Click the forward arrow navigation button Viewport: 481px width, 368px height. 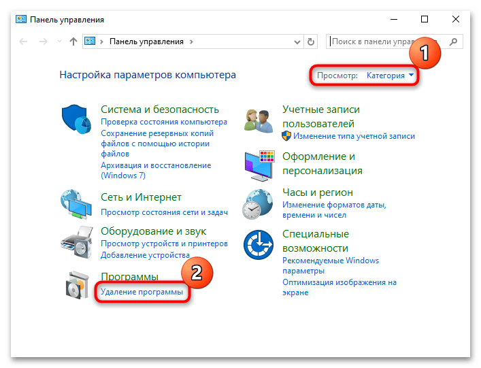[x=44, y=41]
